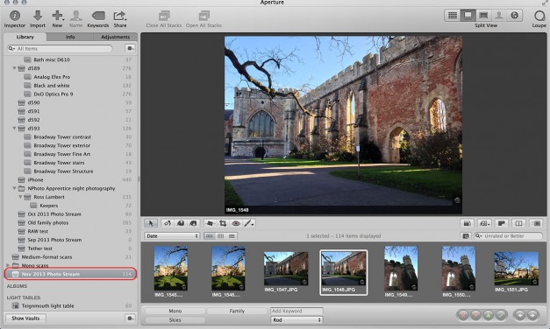Toggle Quick Preview icon
The height and width of the screenshot is (329, 550).
(518, 223)
